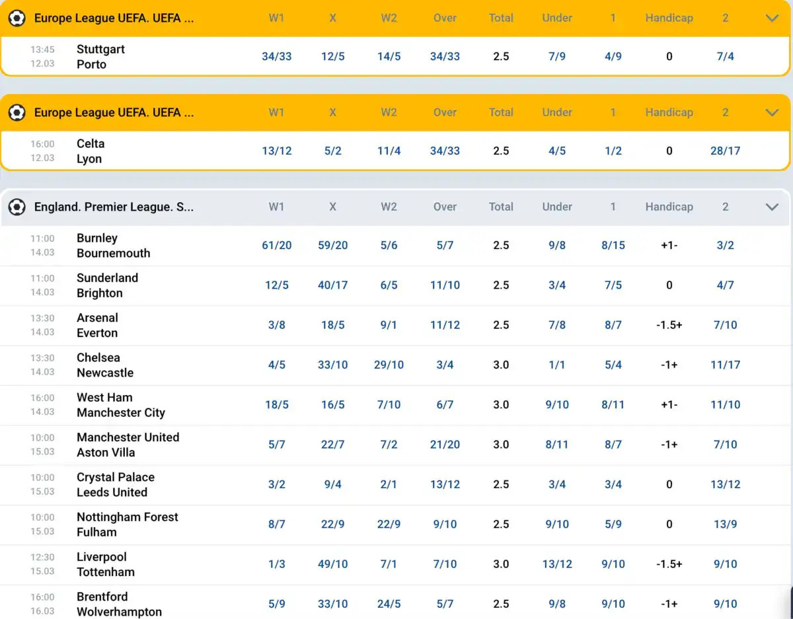
Task: Select Arsenal W1 odds 3/8
Action: [x=276, y=324]
